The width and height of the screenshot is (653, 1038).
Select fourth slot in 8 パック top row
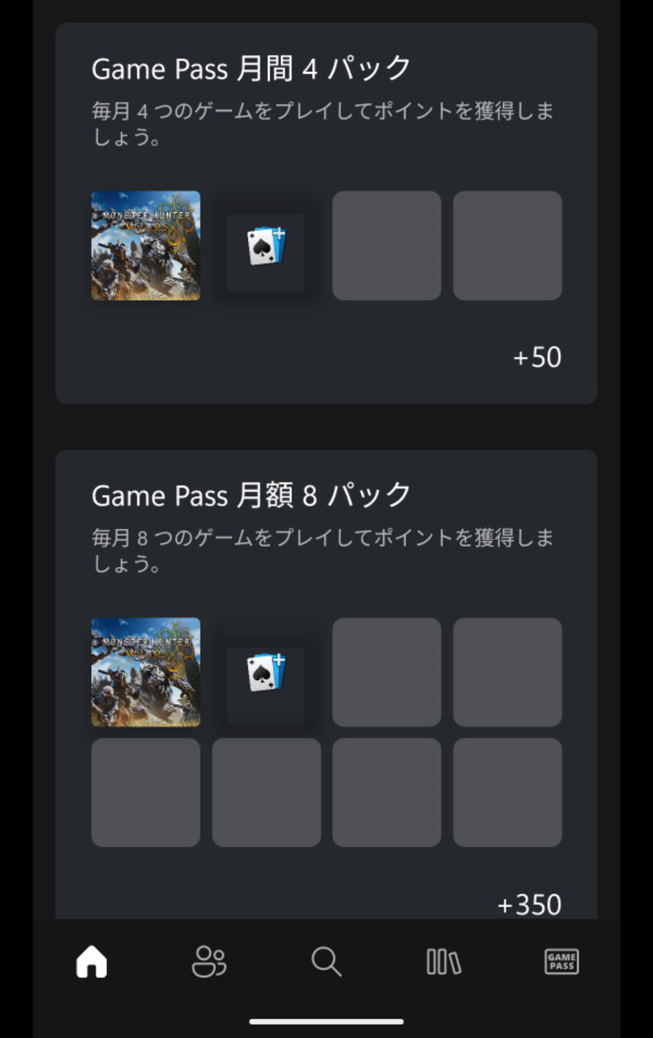[x=508, y=672]
